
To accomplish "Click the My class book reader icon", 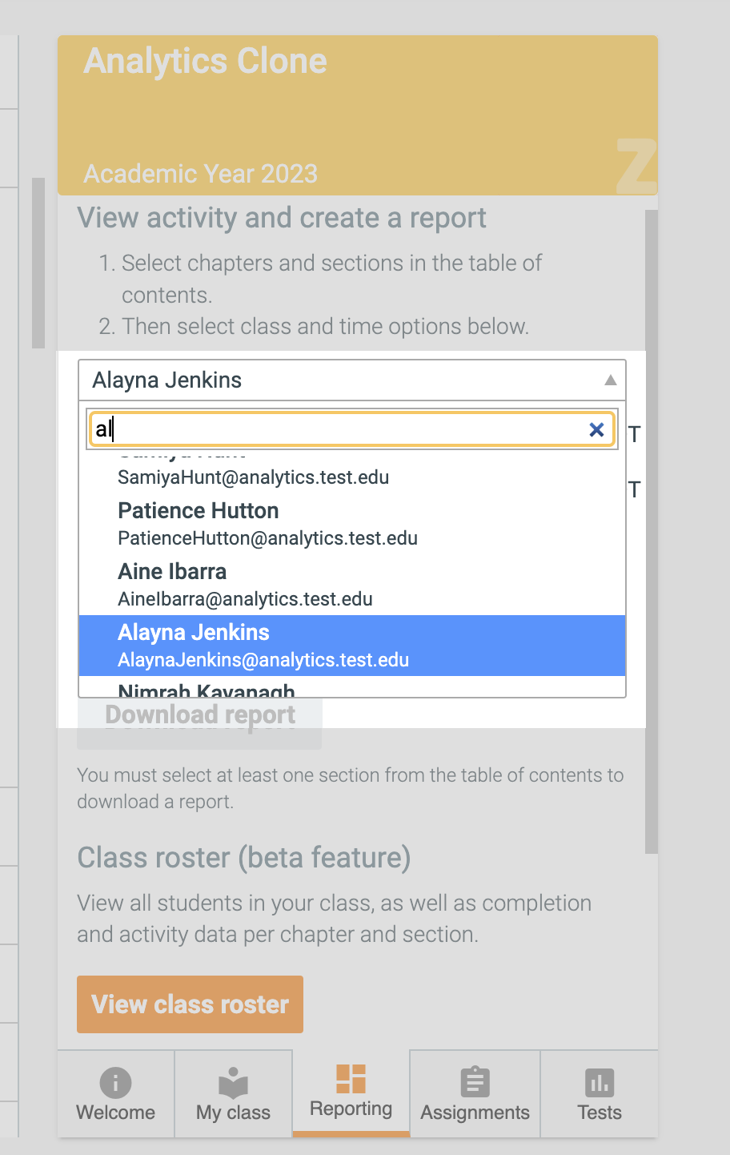I will (234, 1083).
